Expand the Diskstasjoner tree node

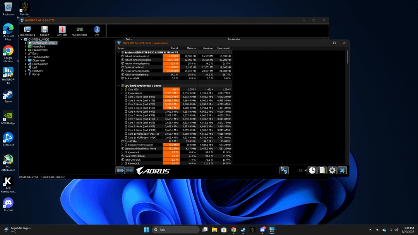(26, 64)
